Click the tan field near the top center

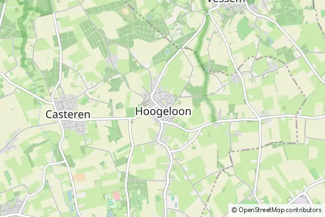125,11
